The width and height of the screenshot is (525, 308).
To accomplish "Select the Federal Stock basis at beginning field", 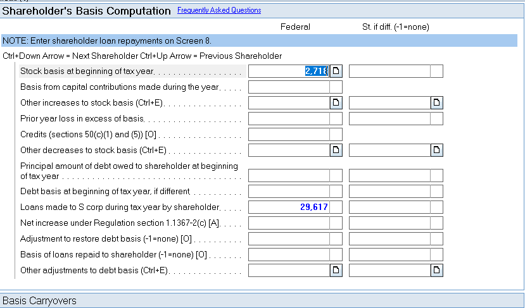I will point(289,71).
